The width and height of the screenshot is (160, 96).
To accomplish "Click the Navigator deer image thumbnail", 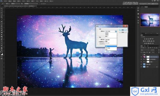I will click(150, 20).
